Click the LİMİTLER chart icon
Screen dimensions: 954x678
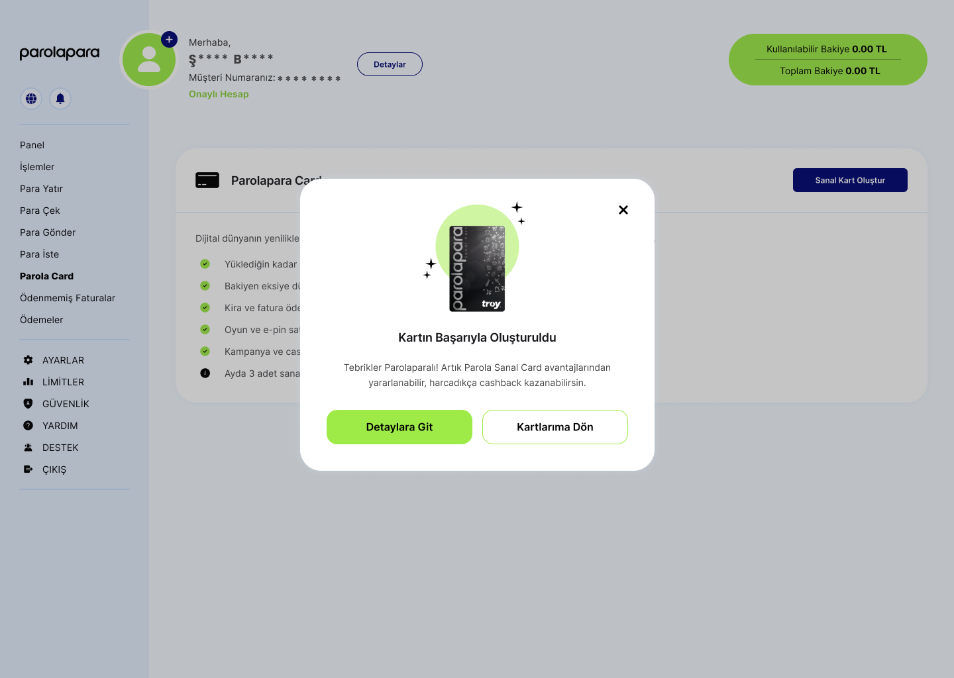coord(28,382)
